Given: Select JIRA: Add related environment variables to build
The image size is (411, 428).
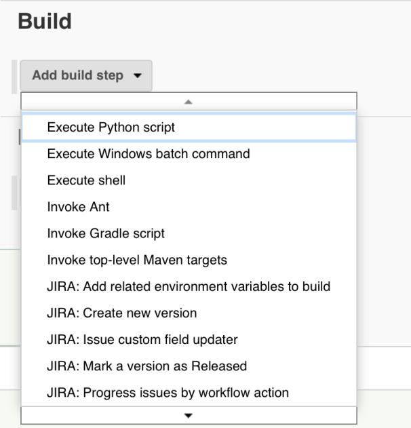Looking at the screenshot, I should 189,287.
